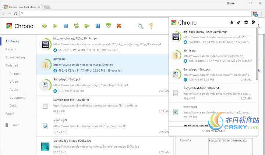
Task: Click the clean-up tasks toolbar icon
Action: point(108,26)
